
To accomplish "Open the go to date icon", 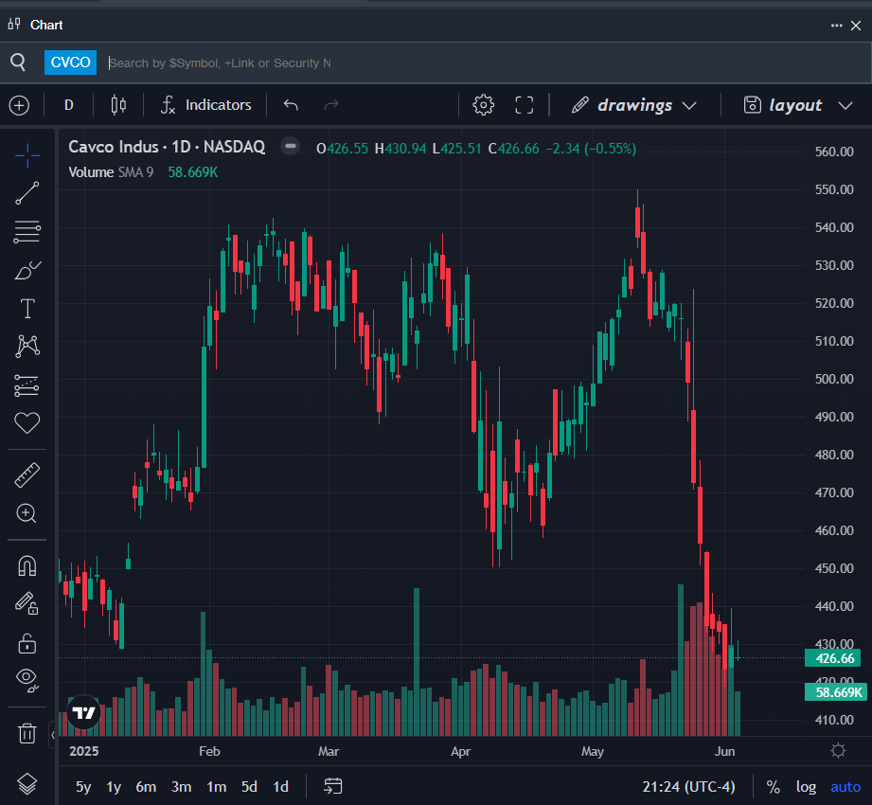I will pos(332,786).
